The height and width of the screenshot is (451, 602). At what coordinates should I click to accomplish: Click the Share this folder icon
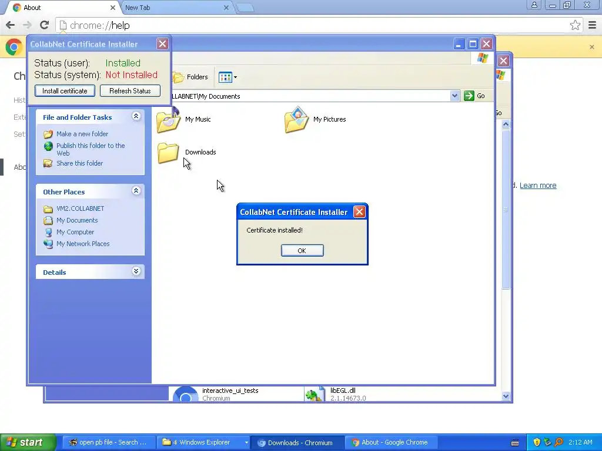[48, 163]
